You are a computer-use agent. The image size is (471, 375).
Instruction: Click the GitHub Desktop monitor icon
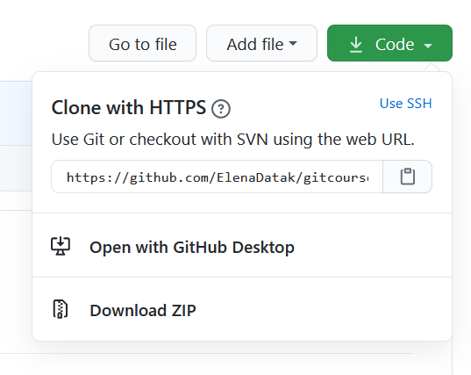pos(61,246)
